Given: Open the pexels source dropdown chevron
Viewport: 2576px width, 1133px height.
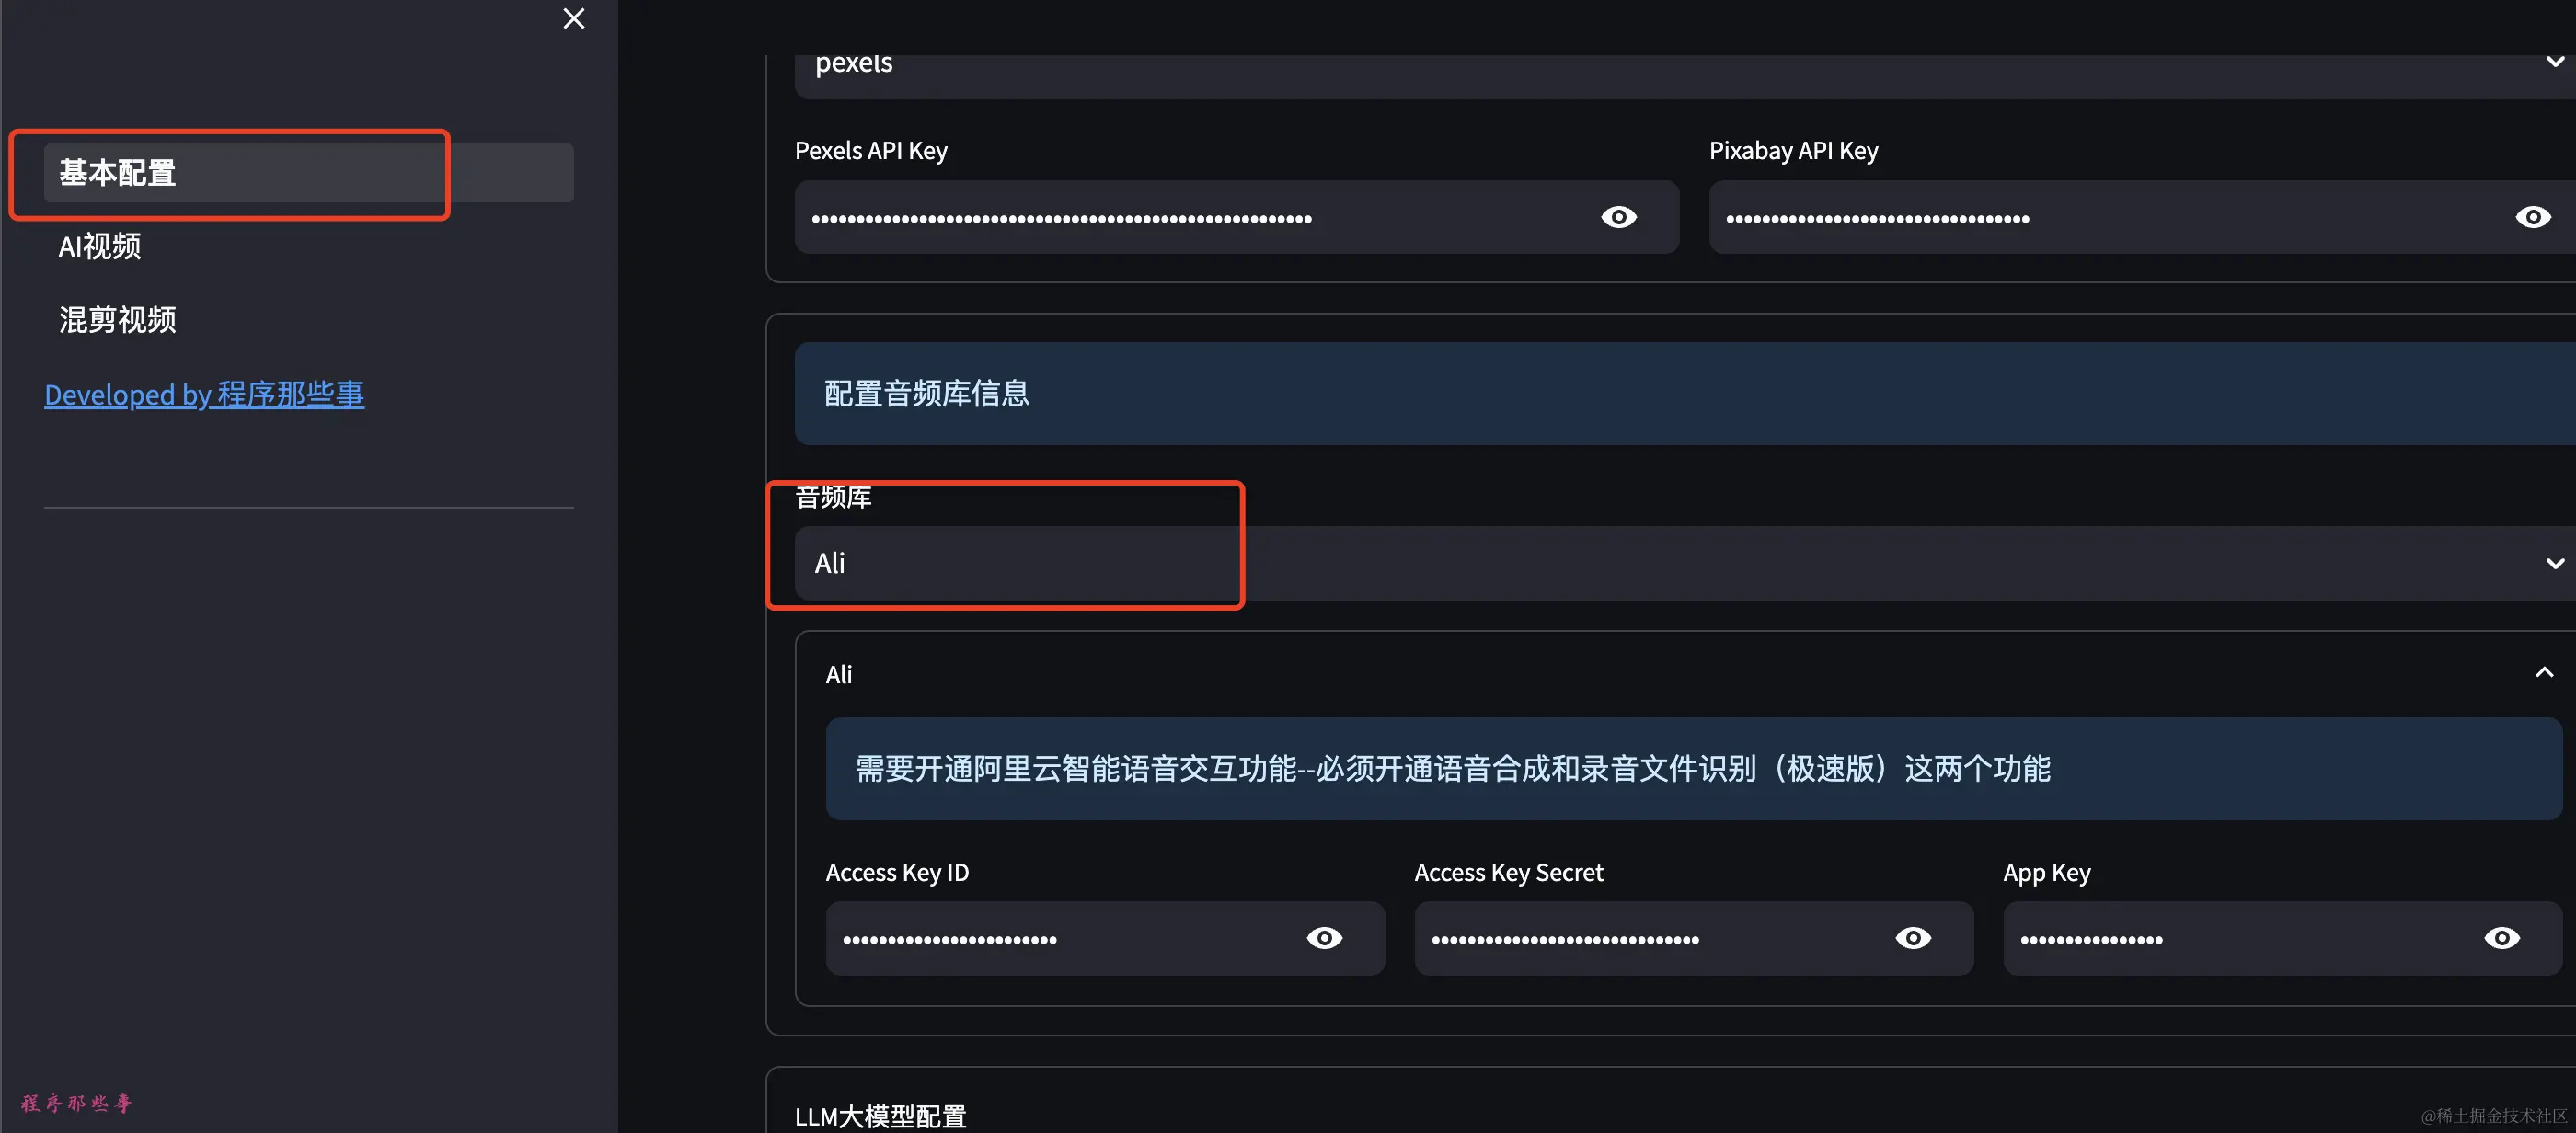Looking at the screenshot, I should [2553, 62].
